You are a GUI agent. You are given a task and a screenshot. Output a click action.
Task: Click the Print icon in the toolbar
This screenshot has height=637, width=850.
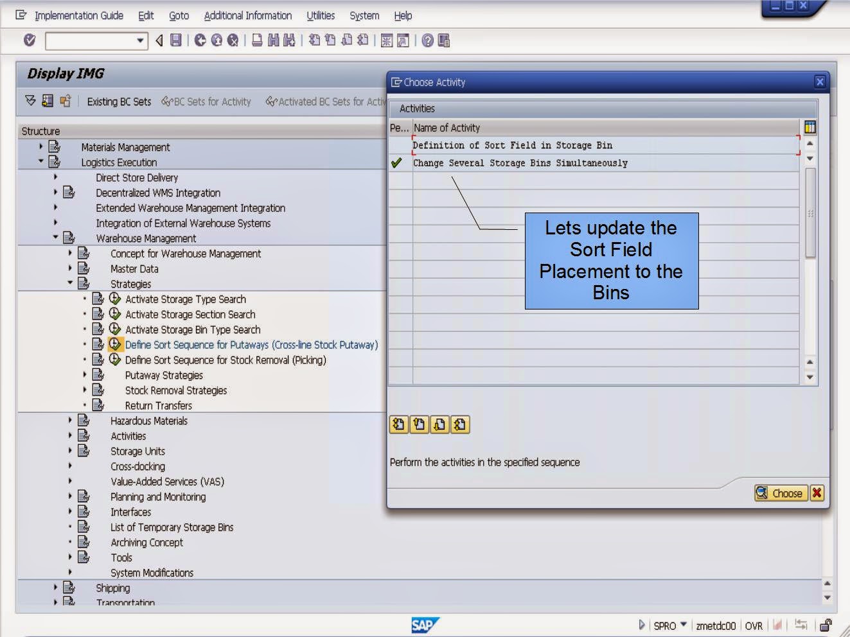pos(258,40)
